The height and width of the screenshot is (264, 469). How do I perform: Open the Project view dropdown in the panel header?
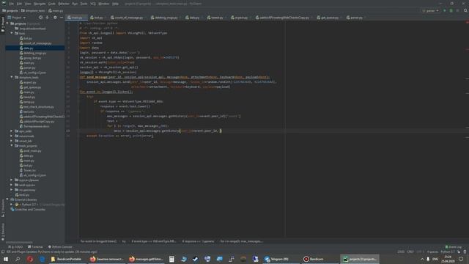17,18
